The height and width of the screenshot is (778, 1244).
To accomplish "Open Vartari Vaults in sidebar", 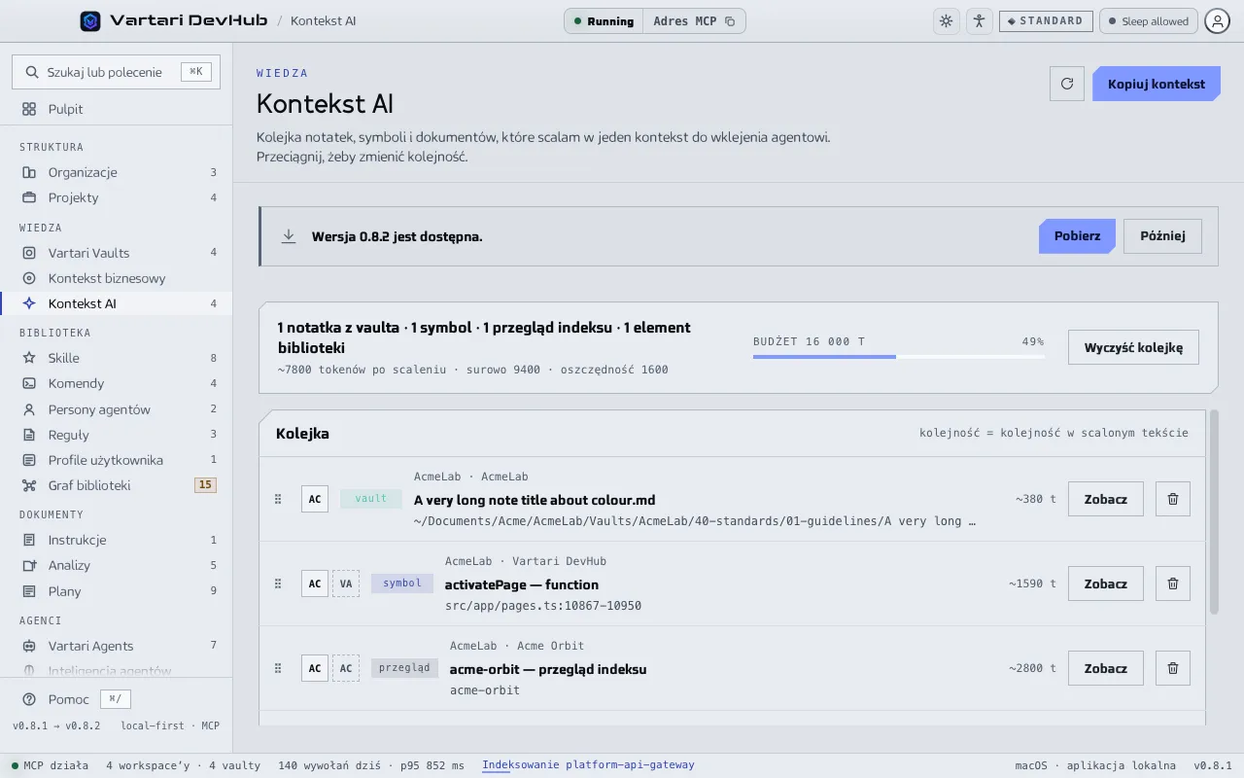I will 117,253.
